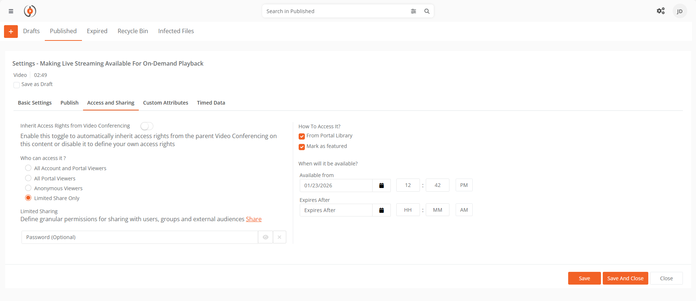Click the orange plus add-media button
696x301 pixels.
coord(11,32)
